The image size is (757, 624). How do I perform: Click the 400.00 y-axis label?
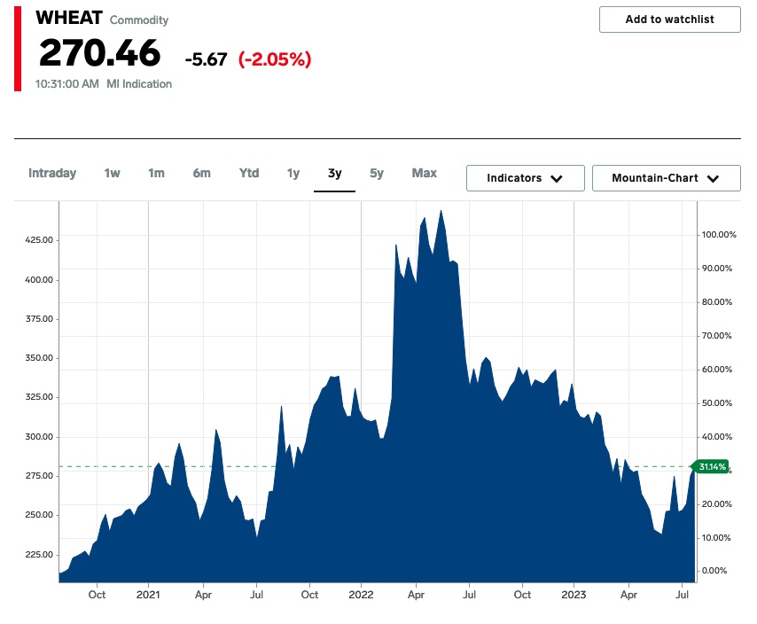39,280
